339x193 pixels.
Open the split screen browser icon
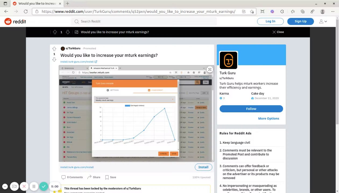[262, 12]
